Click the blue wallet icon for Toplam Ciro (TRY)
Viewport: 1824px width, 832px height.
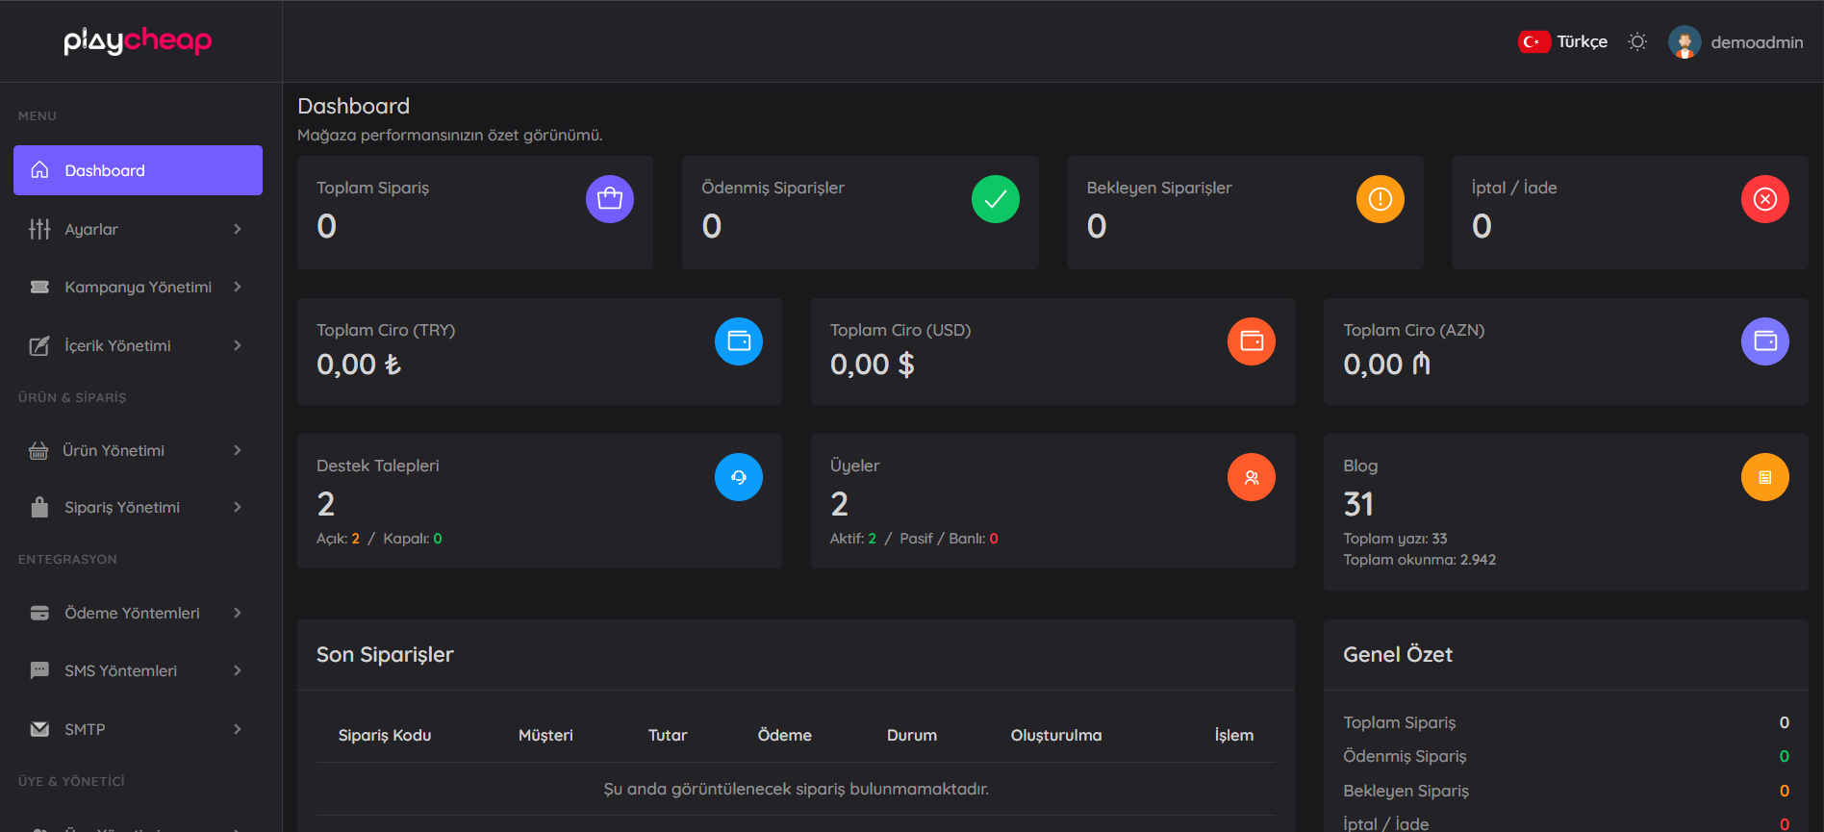tap(738, 341)
